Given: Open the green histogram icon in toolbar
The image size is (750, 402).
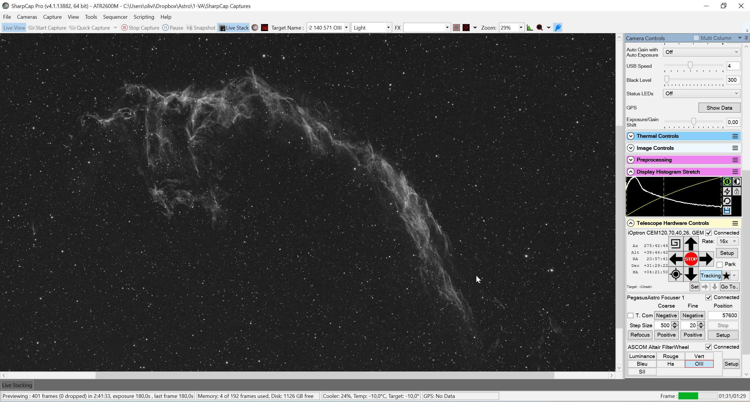Looking at the screenshot, I should (x=530, y=28).
